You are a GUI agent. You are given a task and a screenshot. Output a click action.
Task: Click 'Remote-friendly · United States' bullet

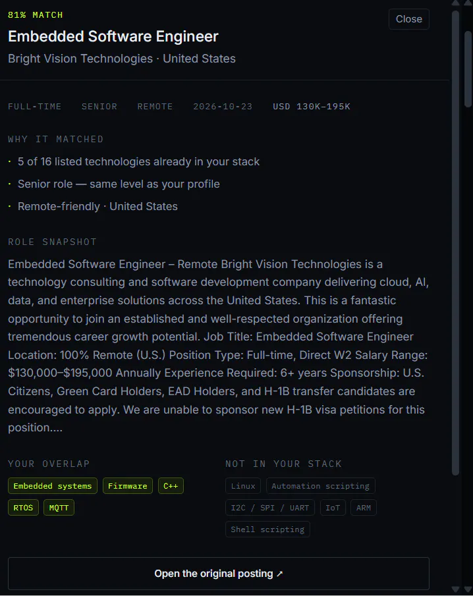97,206
